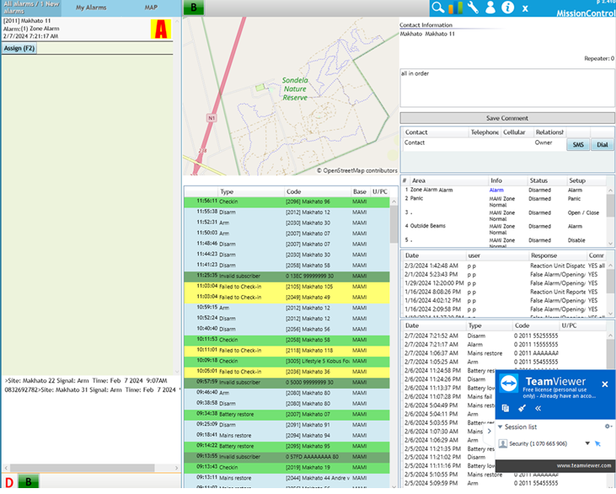Switch to the My Alarms tab
Viewport: 616px width, 494px height.
click(91, 7)
